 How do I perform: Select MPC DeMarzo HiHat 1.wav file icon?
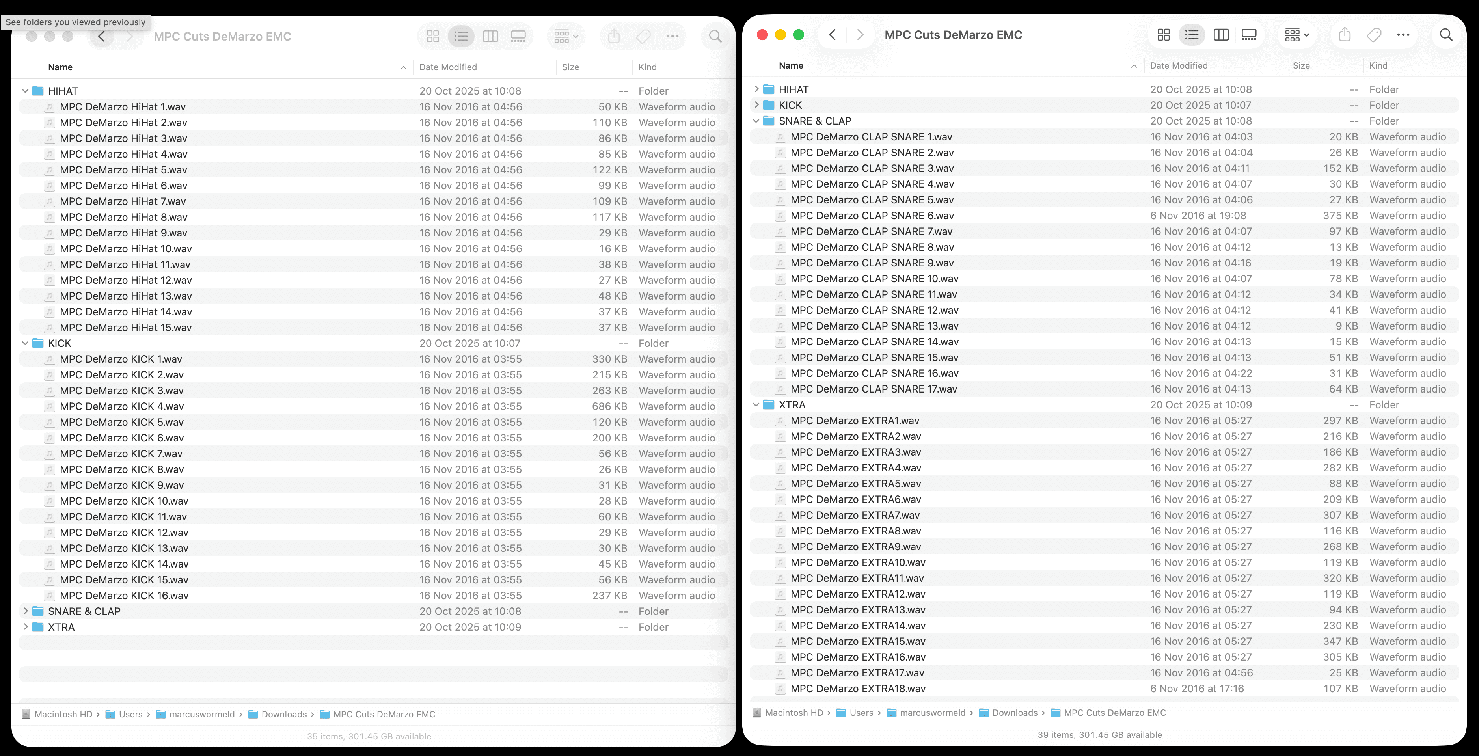click(50, 107)
